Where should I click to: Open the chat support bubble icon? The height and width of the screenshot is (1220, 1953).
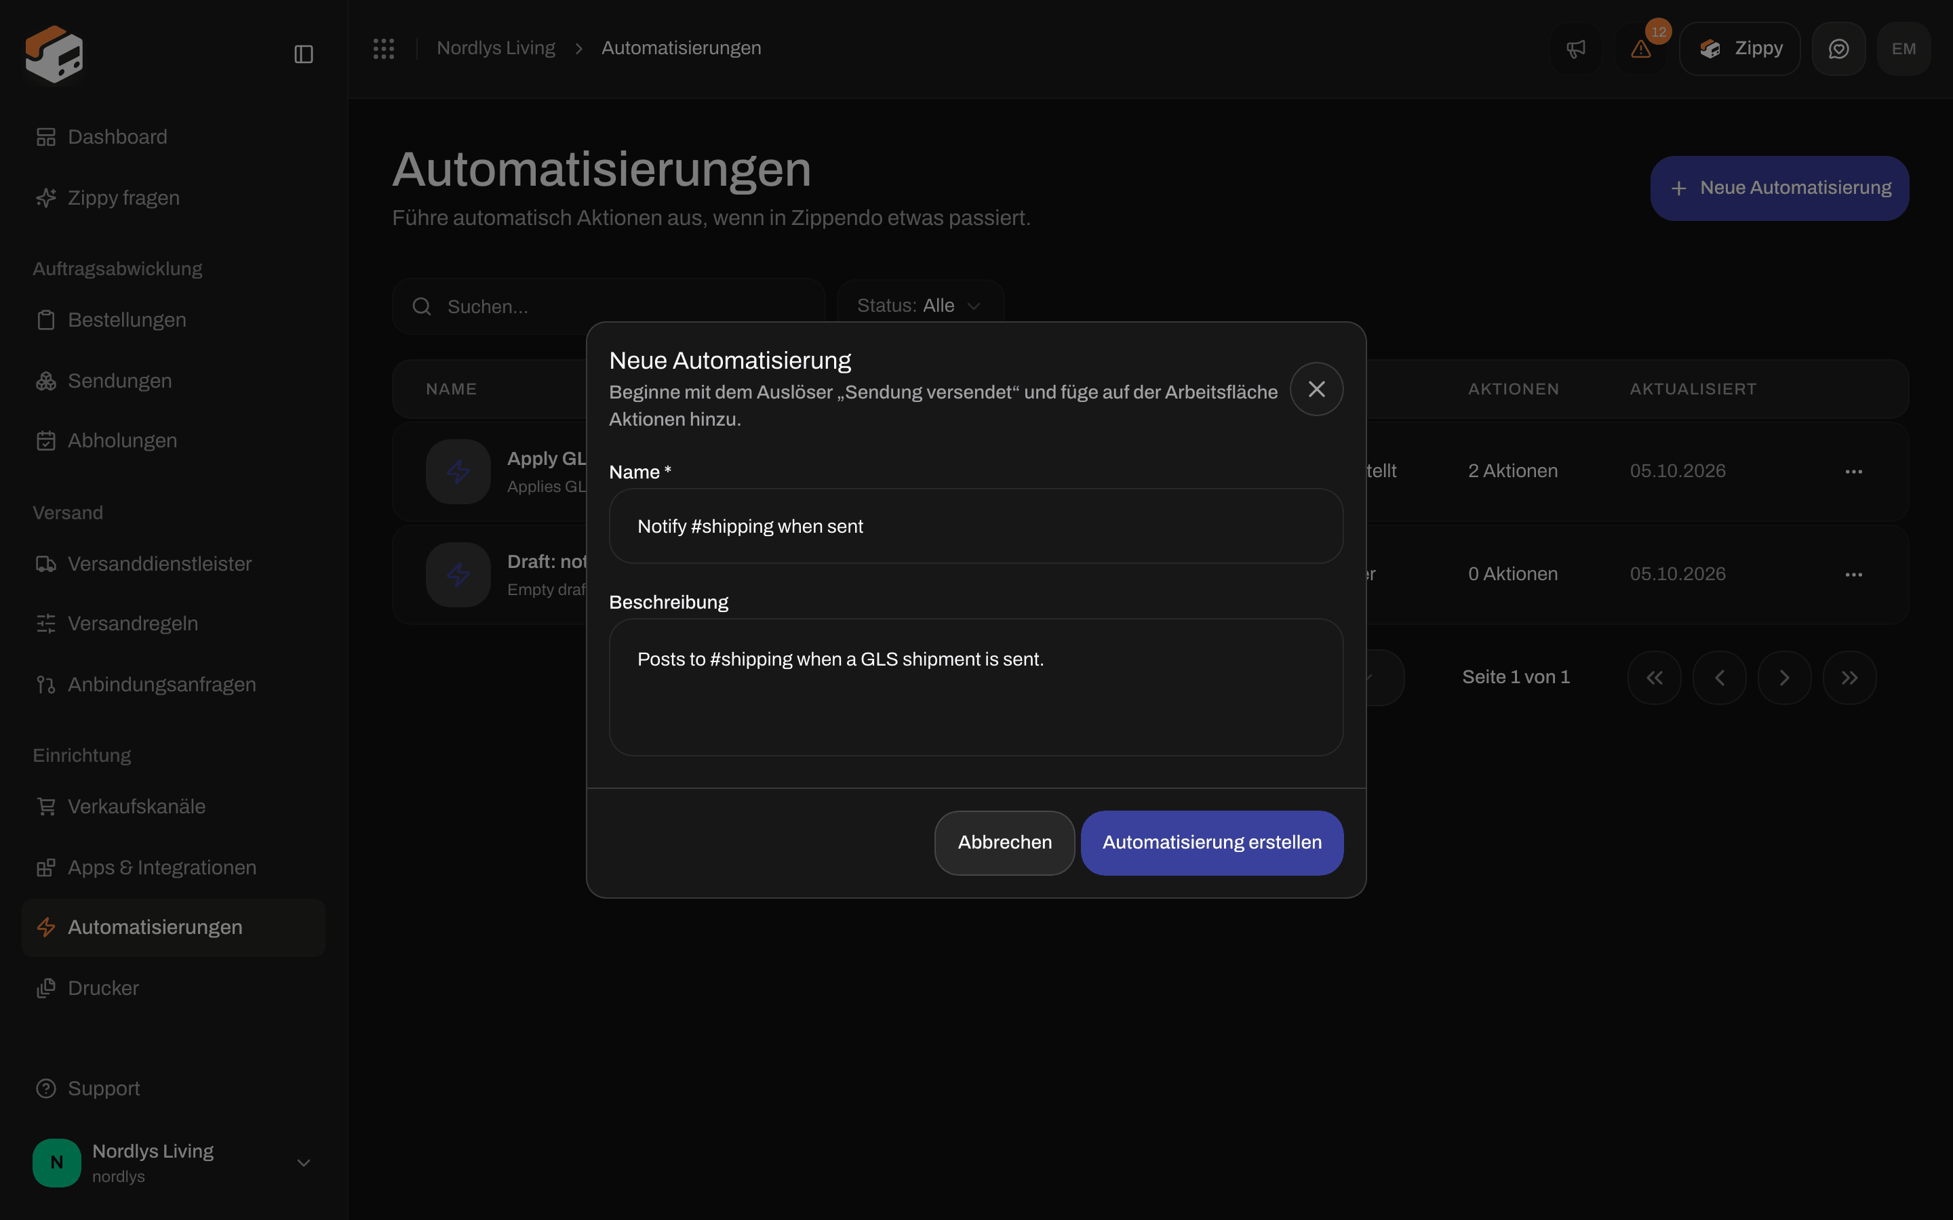click(1838, 48)
